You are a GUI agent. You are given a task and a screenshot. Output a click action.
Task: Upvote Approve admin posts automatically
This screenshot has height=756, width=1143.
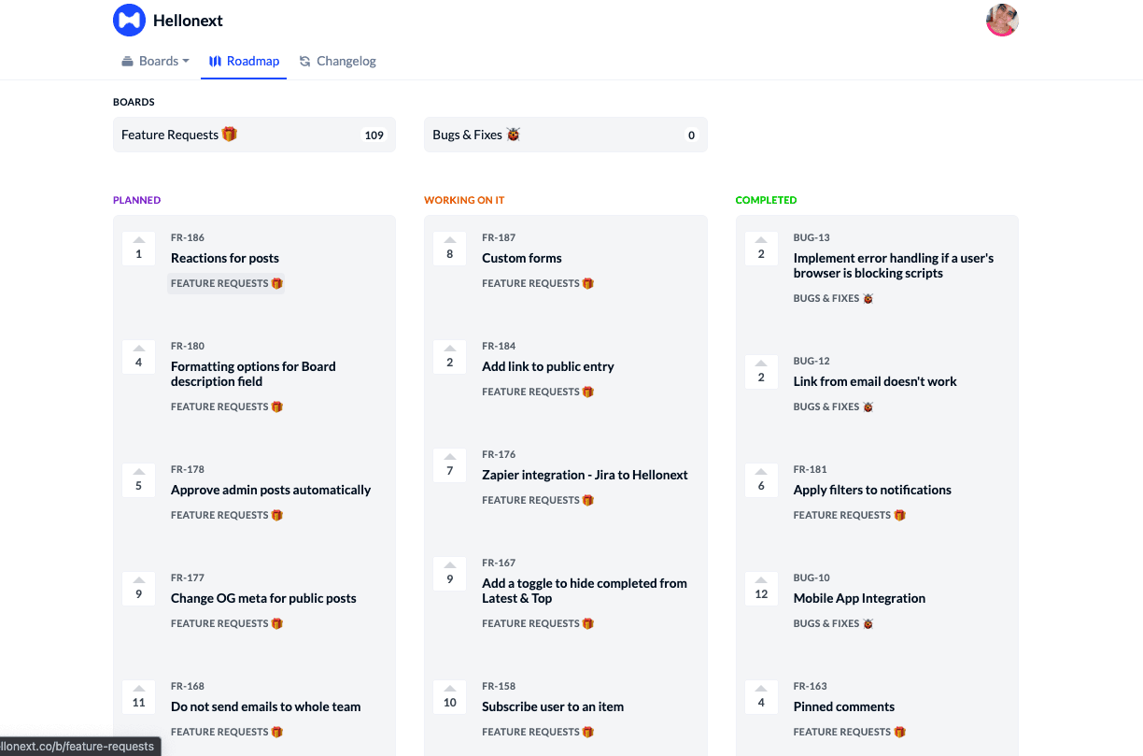pos(139,480)
